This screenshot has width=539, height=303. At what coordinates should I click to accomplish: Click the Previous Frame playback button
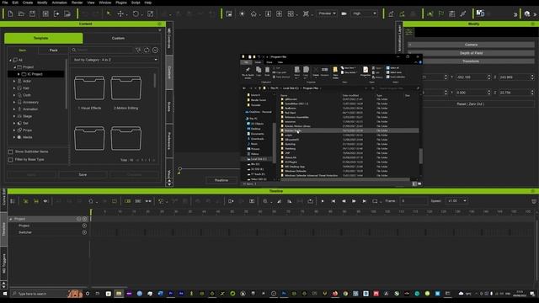coord(344,201)
